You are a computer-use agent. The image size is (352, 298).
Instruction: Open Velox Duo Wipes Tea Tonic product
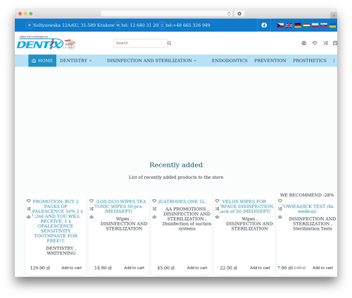tap(120, 206)
